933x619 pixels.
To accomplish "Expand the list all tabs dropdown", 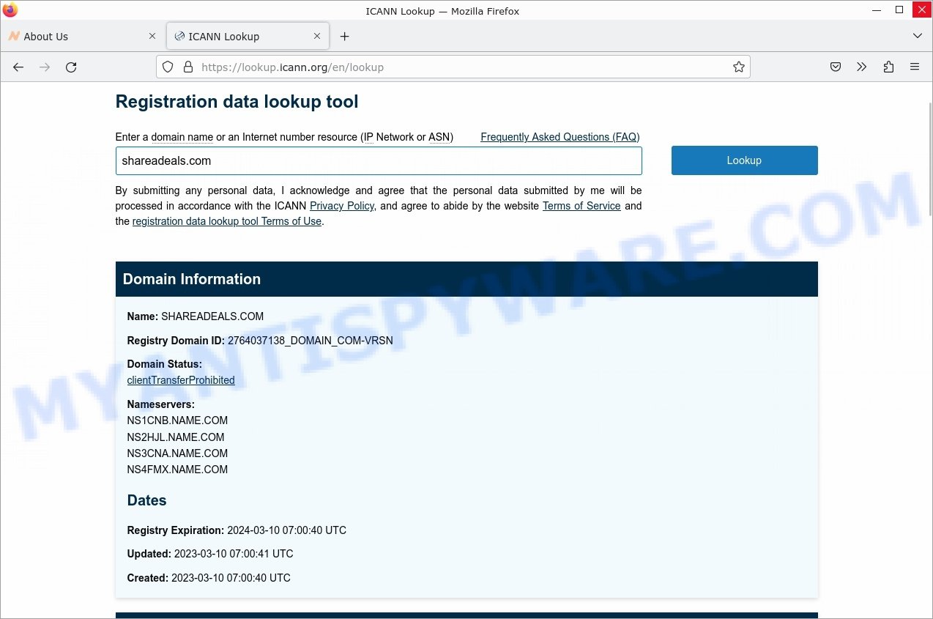I will (917, 36).
